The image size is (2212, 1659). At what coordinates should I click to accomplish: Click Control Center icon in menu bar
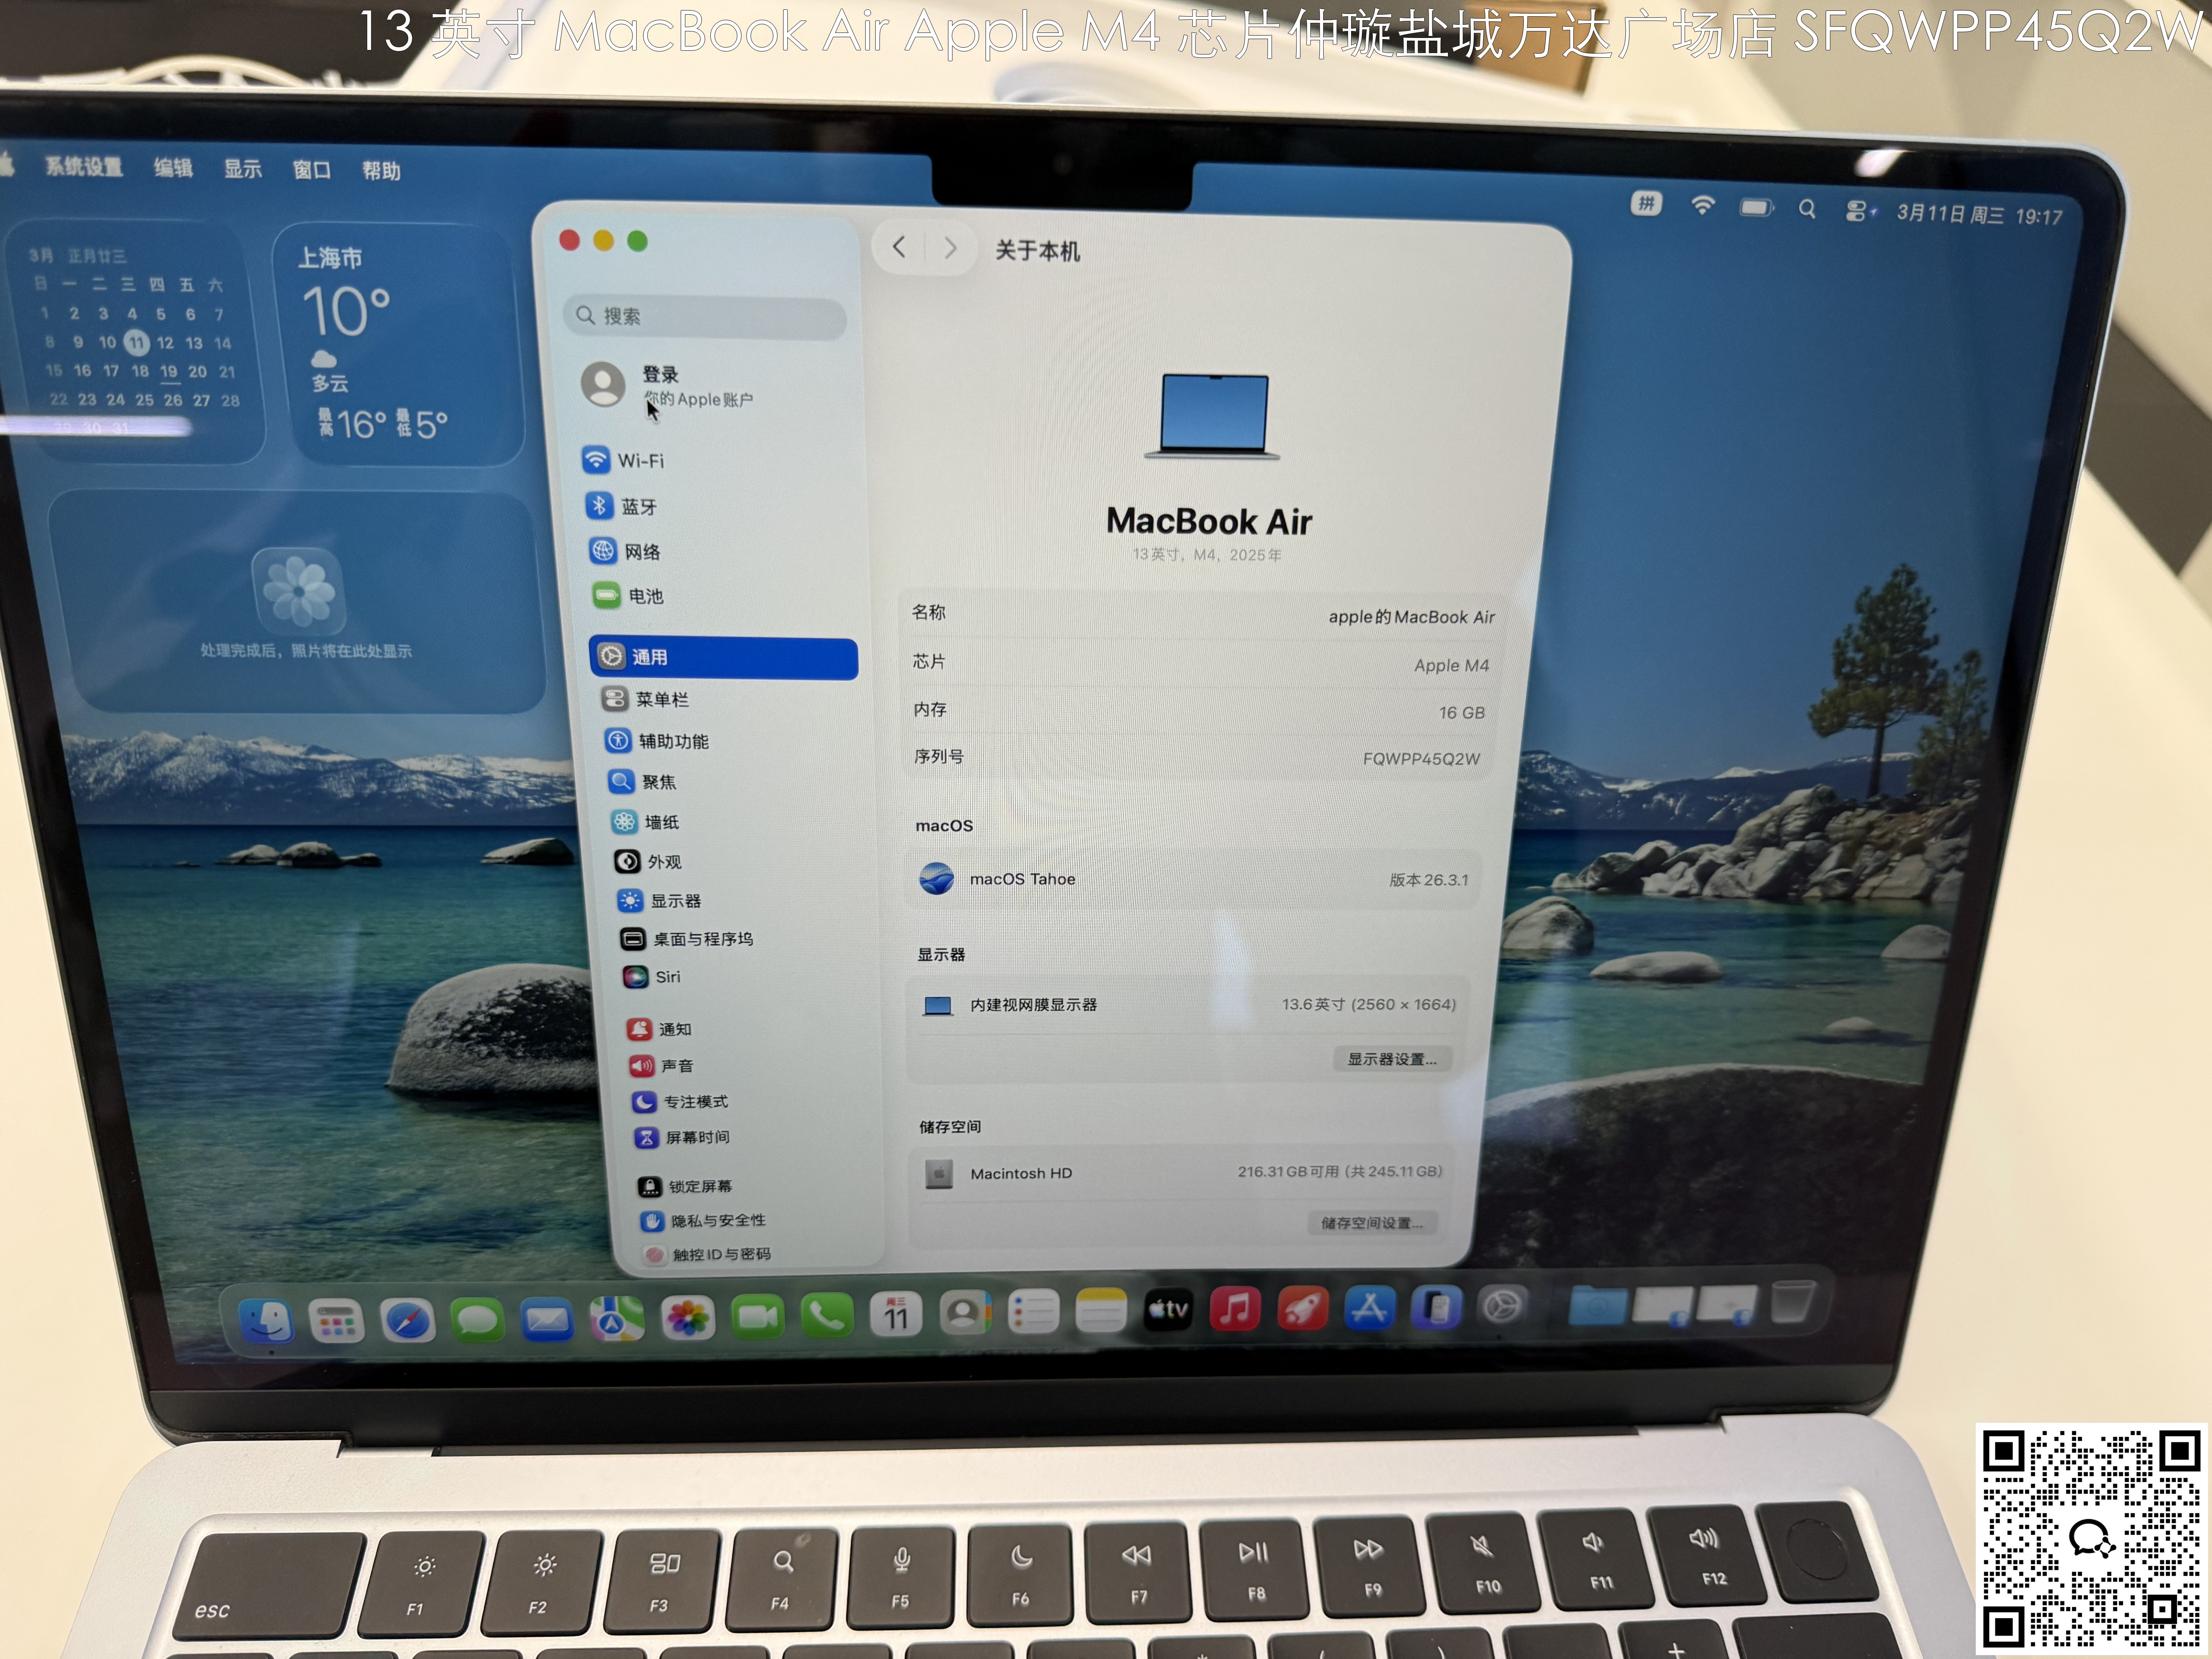[x=1856, y=211]
